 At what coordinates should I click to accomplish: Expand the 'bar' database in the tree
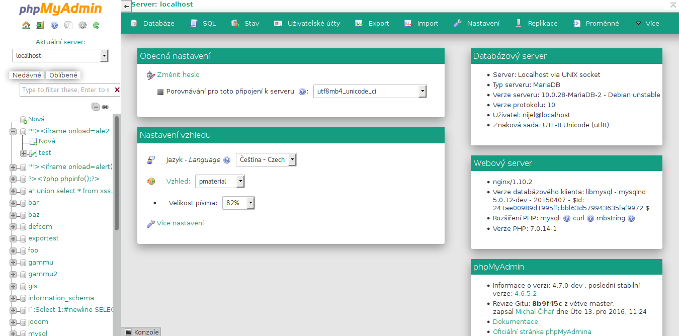click(13, 203)
